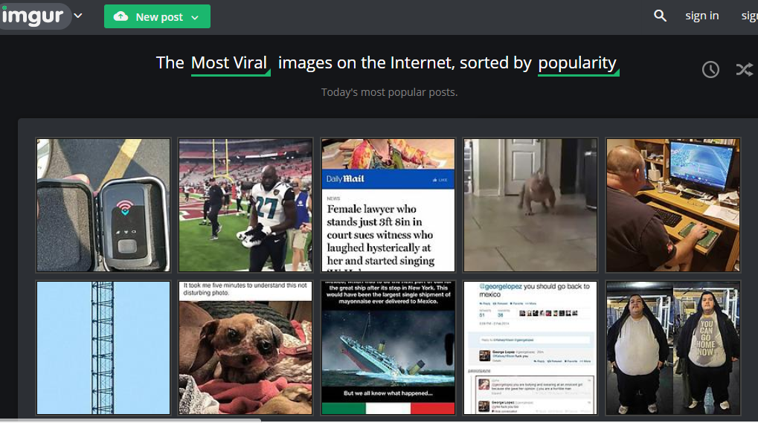Click the clock time-sort icon
Screen dimensions: 758x423
(710, 70)
